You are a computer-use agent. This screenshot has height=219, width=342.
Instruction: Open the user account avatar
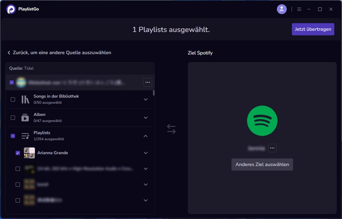pos(282,9)
